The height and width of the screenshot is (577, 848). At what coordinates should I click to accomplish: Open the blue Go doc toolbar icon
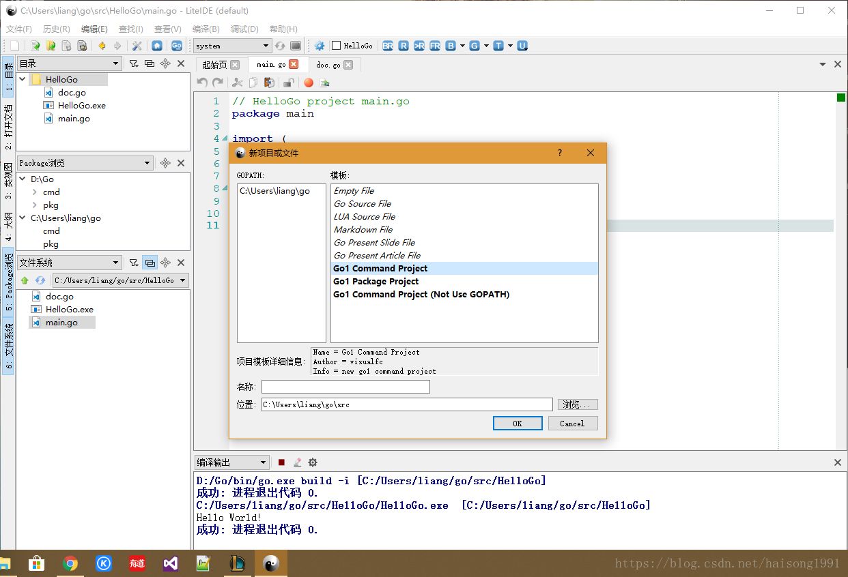click(176, 46)
